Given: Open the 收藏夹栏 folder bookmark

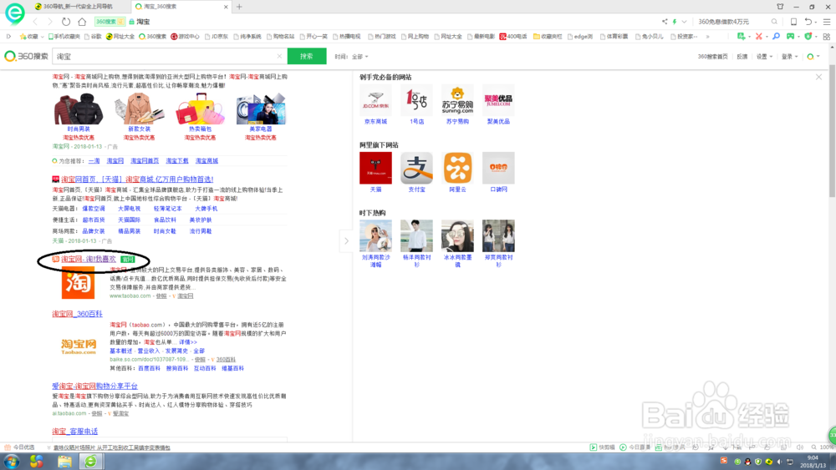Looking at the screenshot, I should click(x=548, y=36).
